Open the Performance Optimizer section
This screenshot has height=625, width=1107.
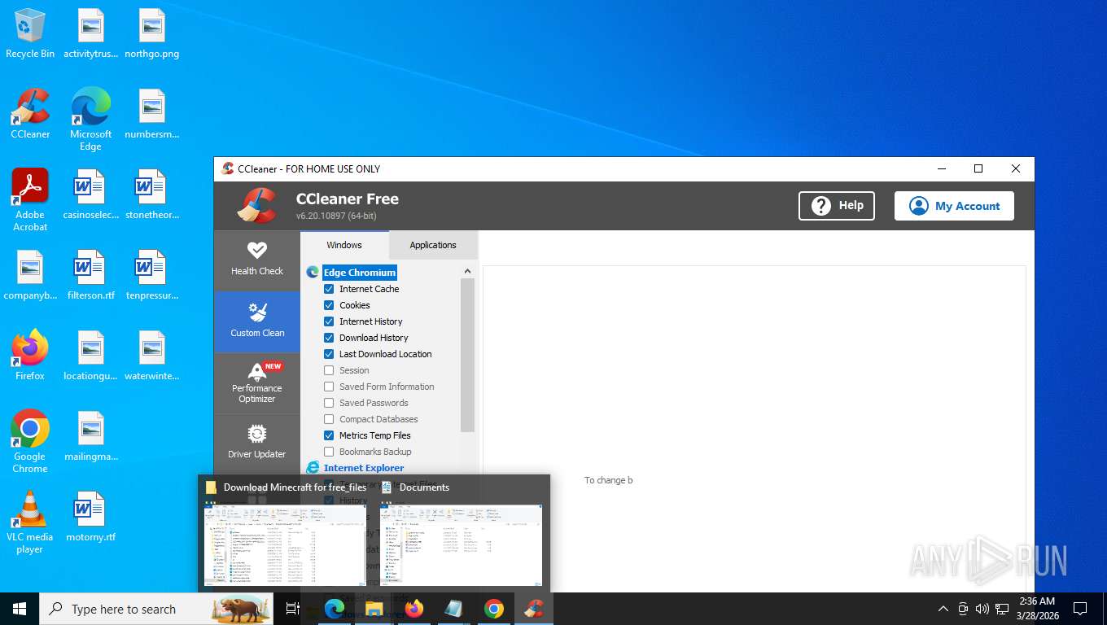[257, 382]
